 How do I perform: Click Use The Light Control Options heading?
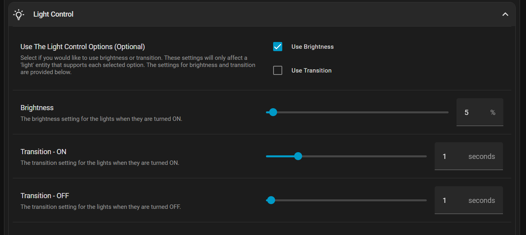(x=83, y=47)
